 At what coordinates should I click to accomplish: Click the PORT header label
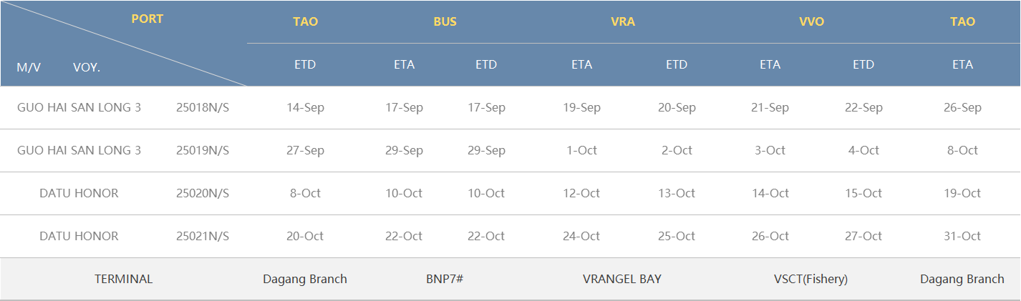point(147,19)
